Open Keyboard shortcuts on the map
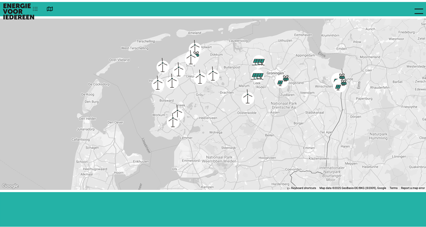This screenshot has height=227, width=426. tap(303, 188)
